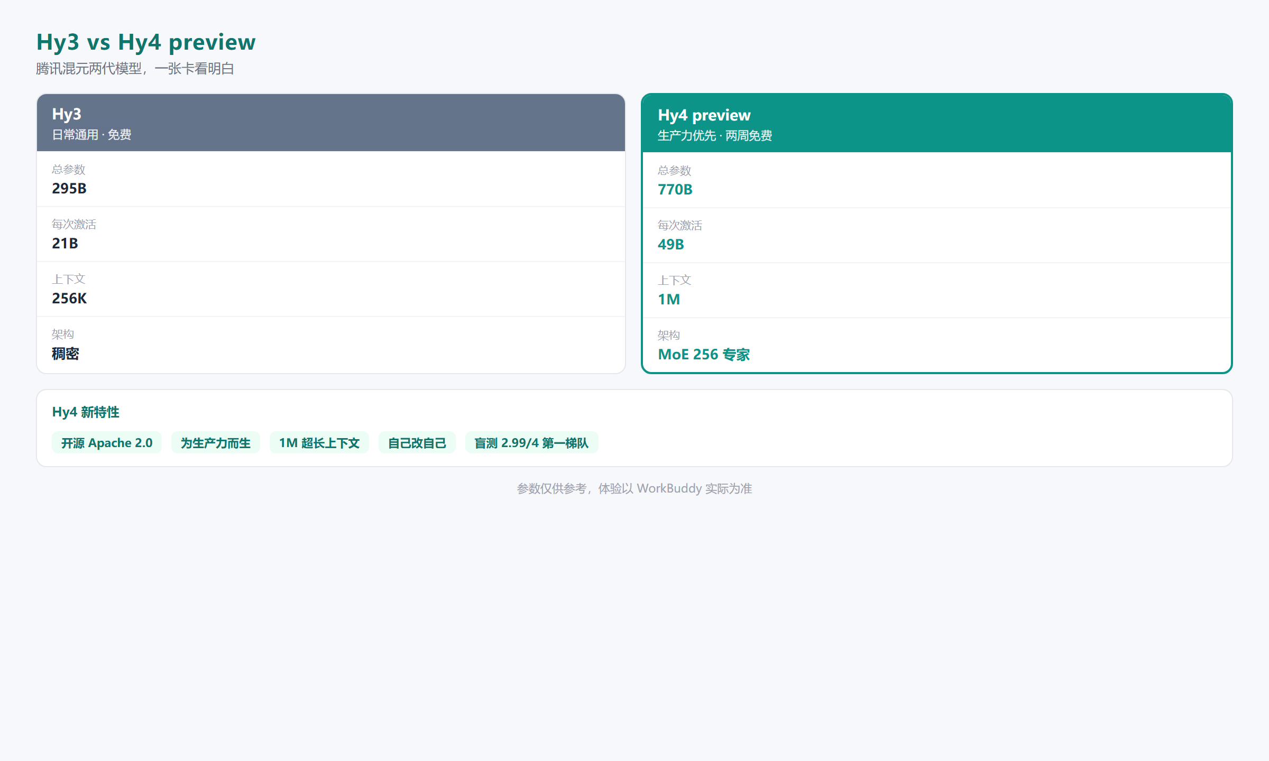Select the Hy3 per-activation value "21B"

click(65, 244)
